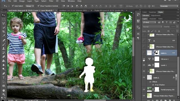The width and height of the screenshot is (180, 101).
Task: Collapse Layer 2 effects via fx arrow
Action: coord(176,77)
